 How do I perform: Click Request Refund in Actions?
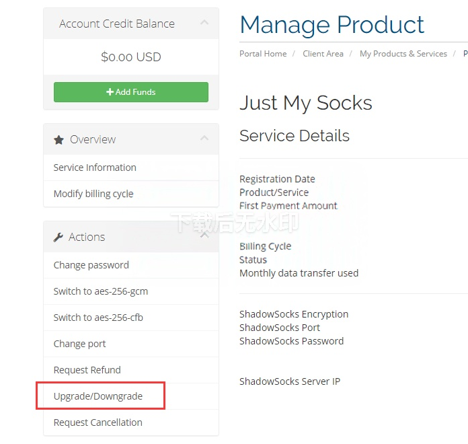point(87,370)
